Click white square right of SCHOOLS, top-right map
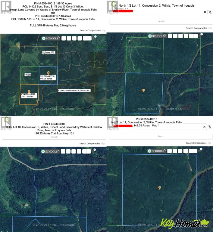Screen dimensions: 213x232 [x=170, y=36]
